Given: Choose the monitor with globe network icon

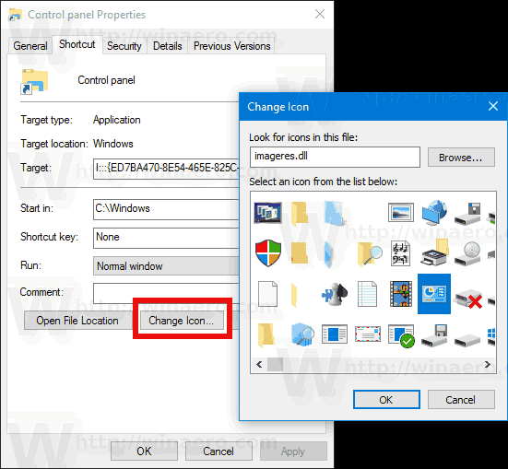Looking at the screenshot, I should click(434, 213).
